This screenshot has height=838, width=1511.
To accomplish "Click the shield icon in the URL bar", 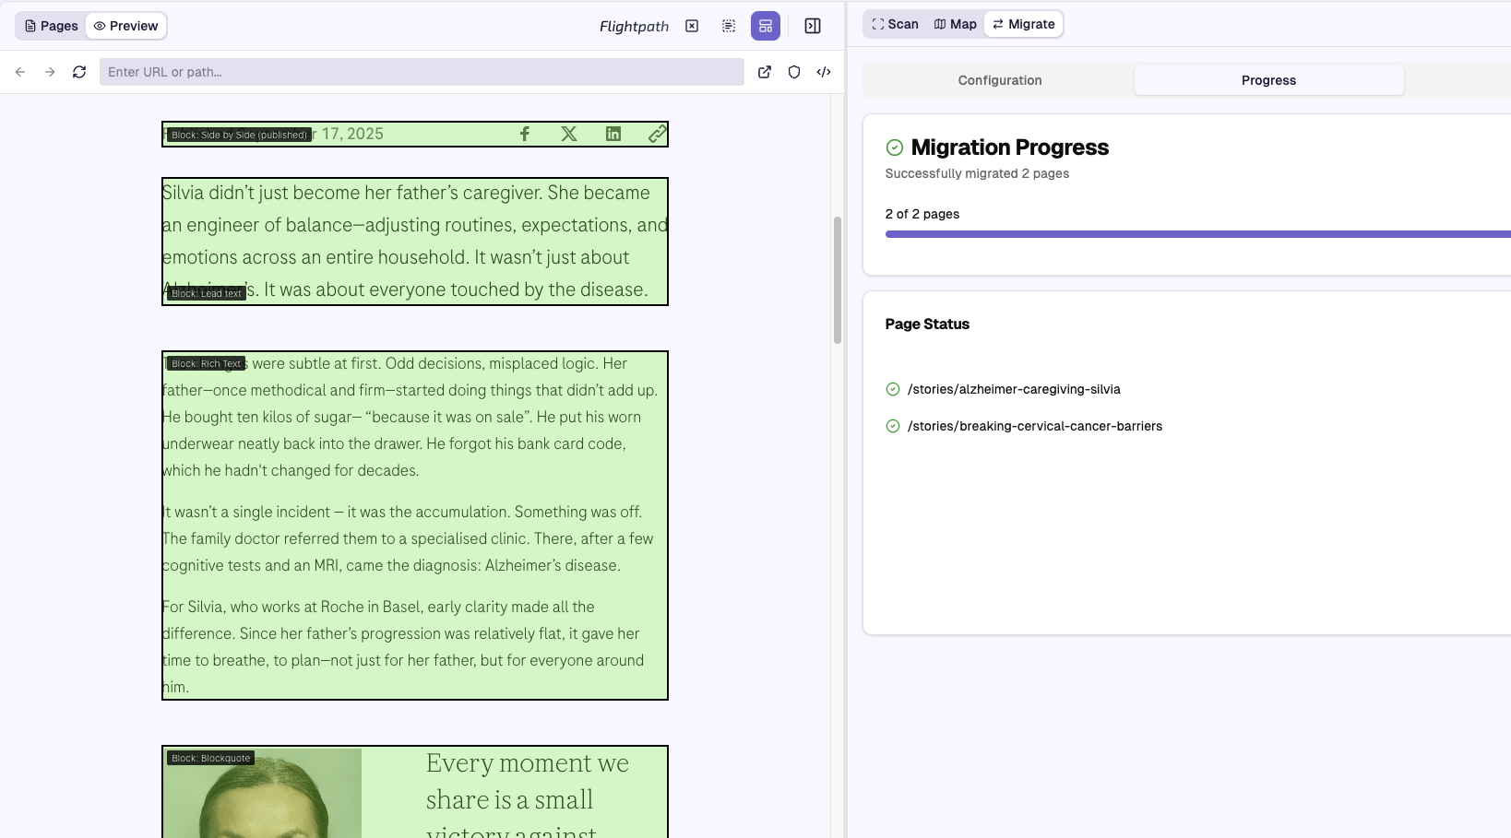I will 794,72.
